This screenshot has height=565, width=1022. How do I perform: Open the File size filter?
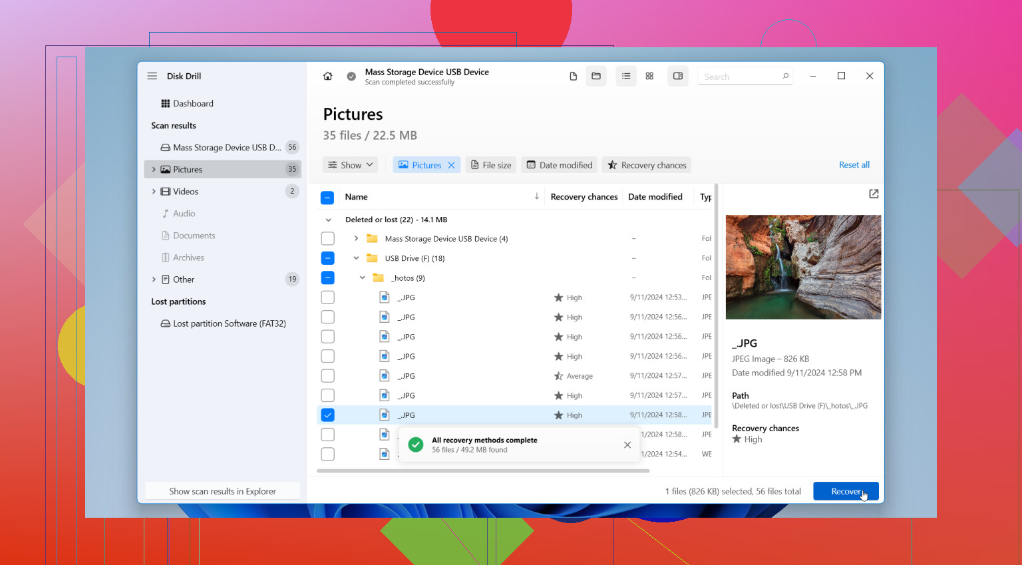[491, 165]
